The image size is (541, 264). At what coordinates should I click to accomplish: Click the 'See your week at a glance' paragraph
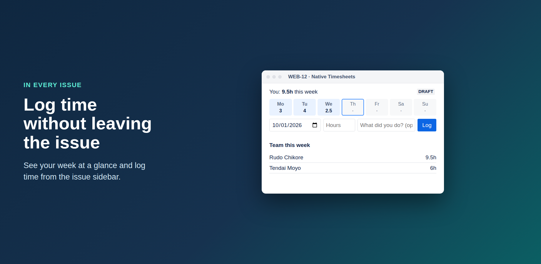[84, 171]
